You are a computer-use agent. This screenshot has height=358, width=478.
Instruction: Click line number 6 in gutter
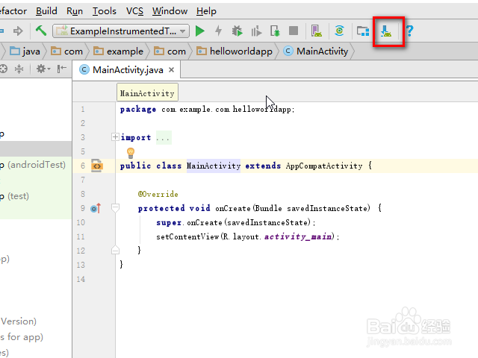point(83,166)
